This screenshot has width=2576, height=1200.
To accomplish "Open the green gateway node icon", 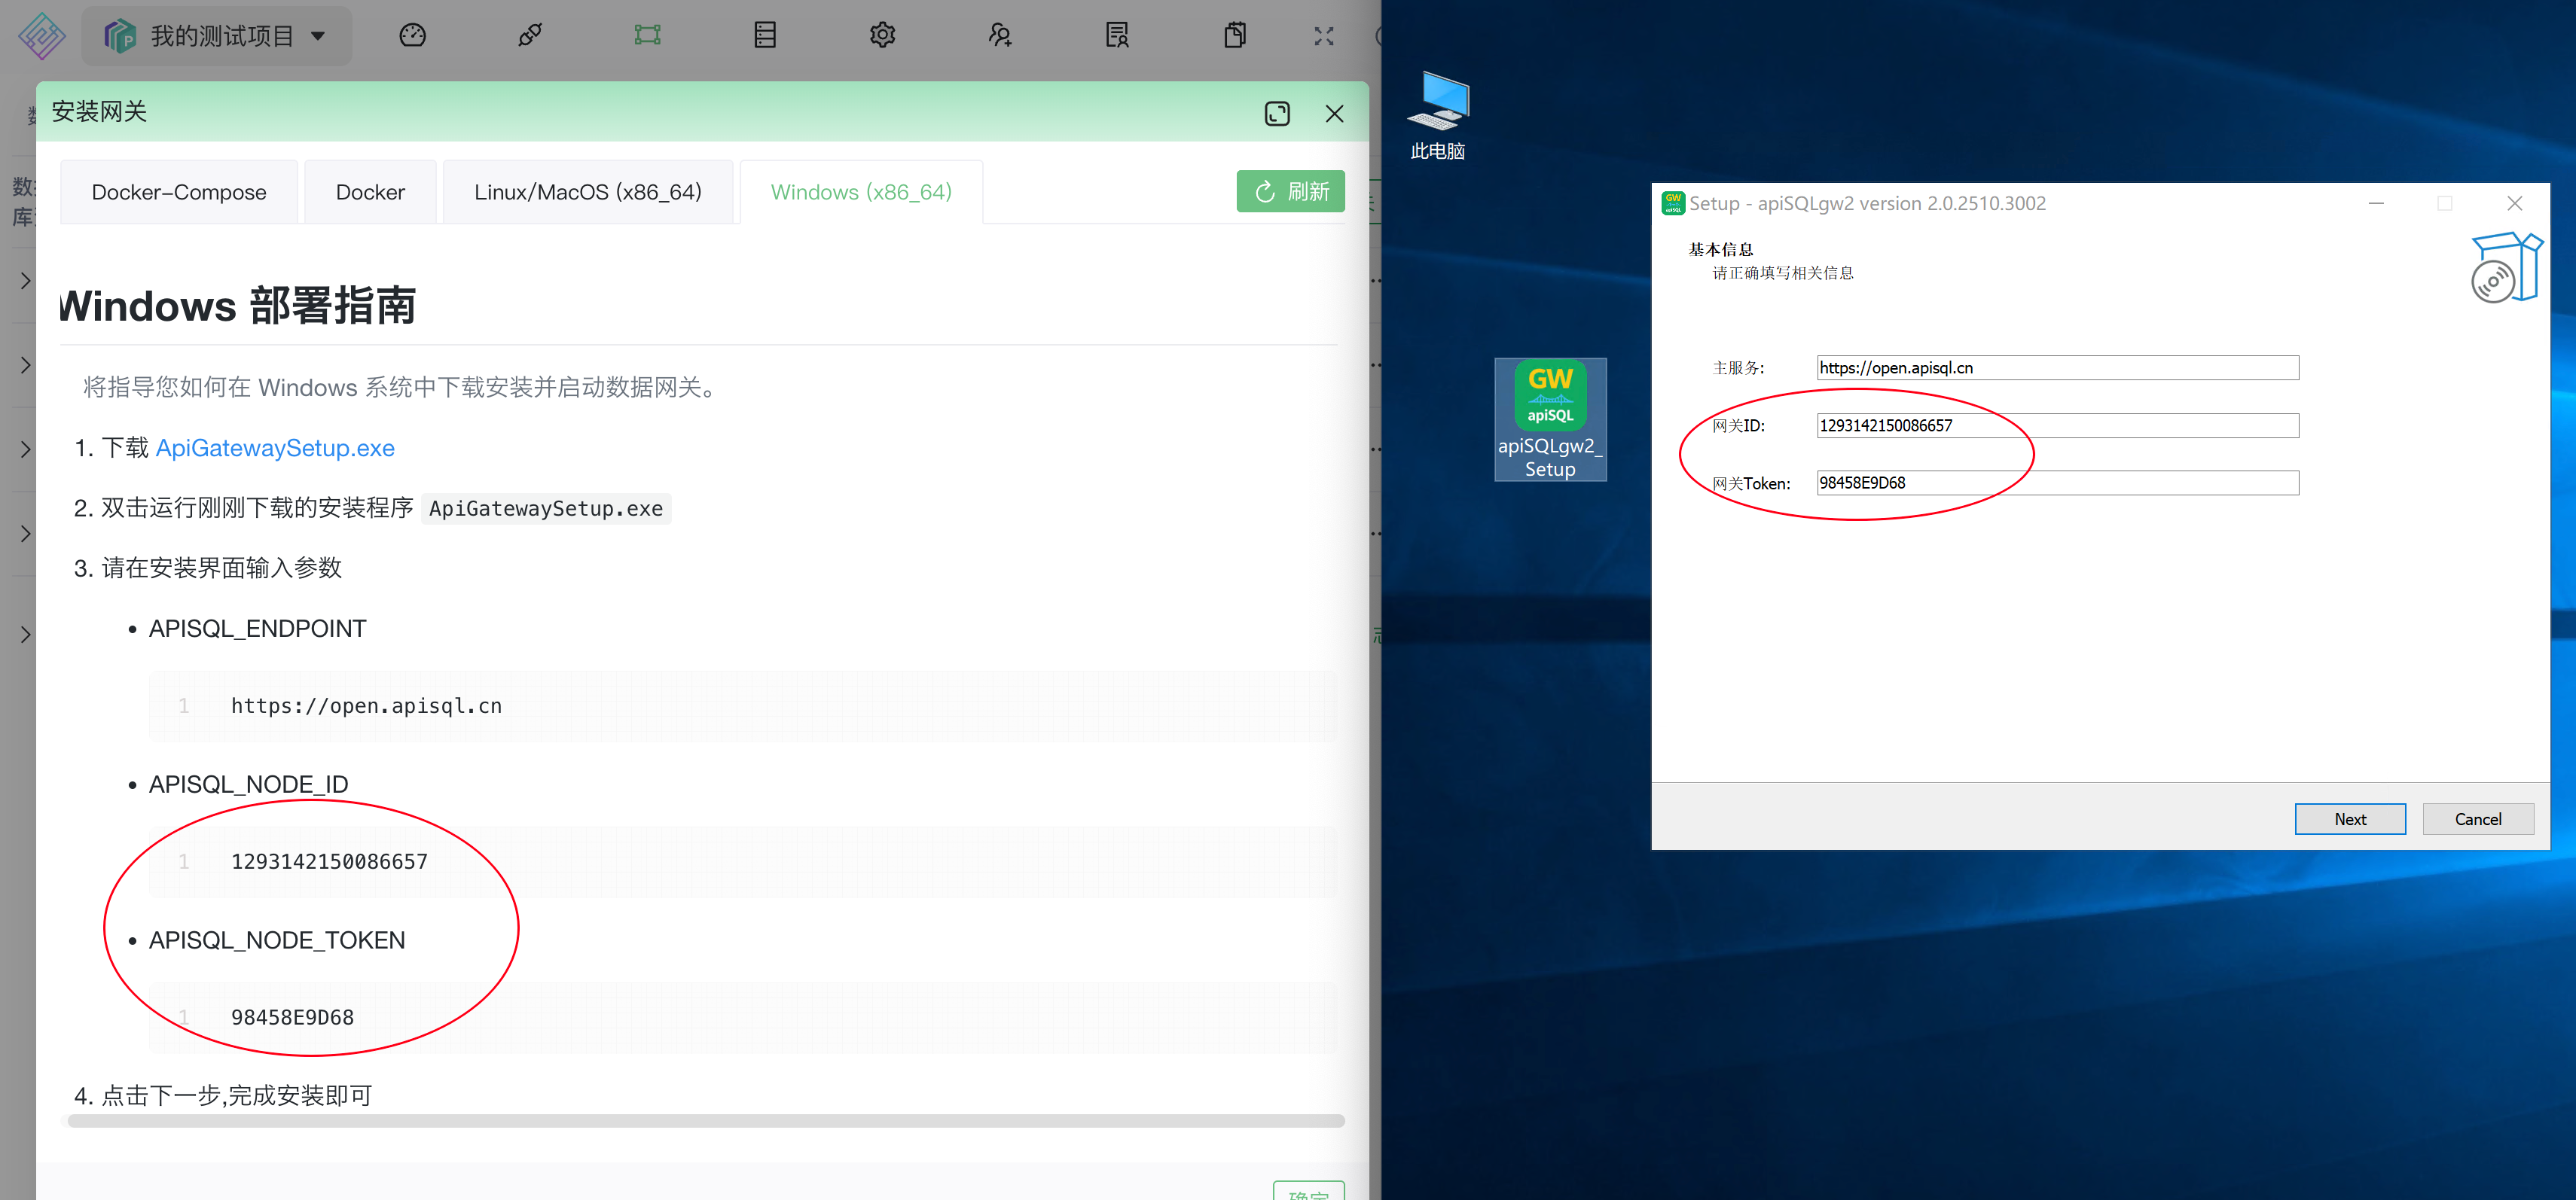I will pos(647,36).
